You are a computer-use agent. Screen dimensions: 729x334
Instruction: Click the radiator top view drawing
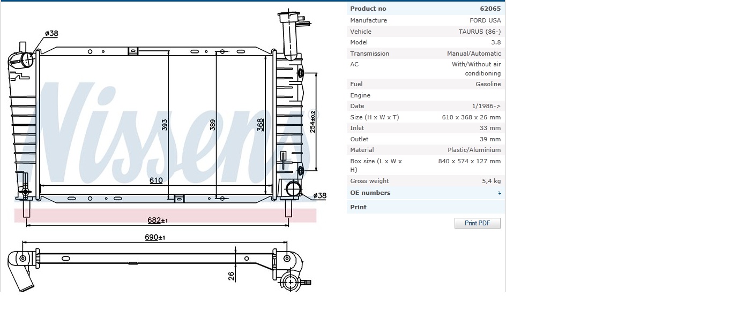(x=160, y=264)
